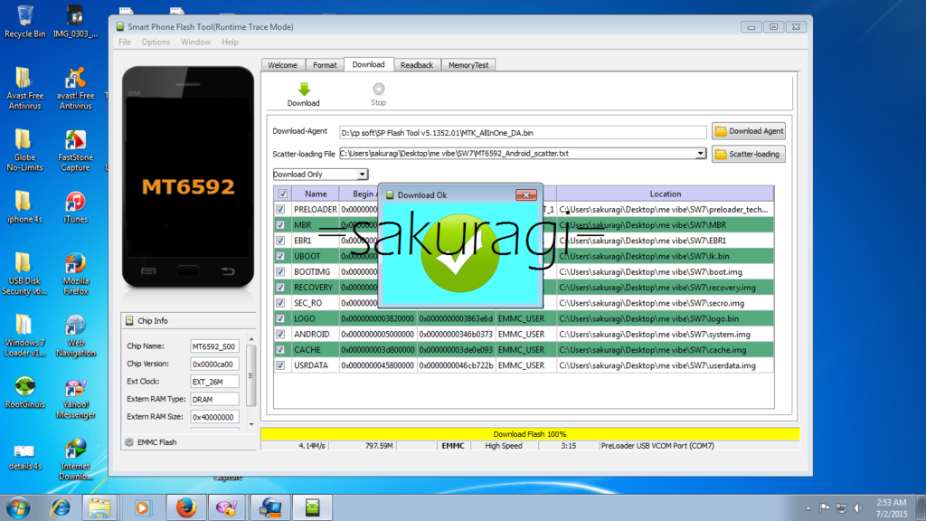926x521 pixels.
Task: Click the Download Flash 100% progress bar
Action: click(530, 434)
